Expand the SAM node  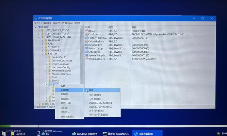click(x=43, y=44)
